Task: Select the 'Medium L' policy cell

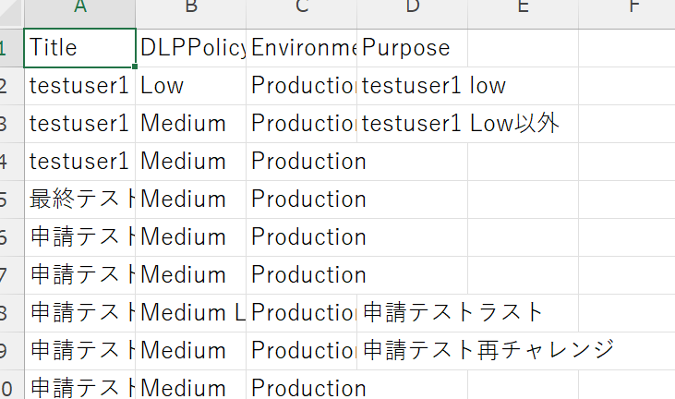Action: 191,313
